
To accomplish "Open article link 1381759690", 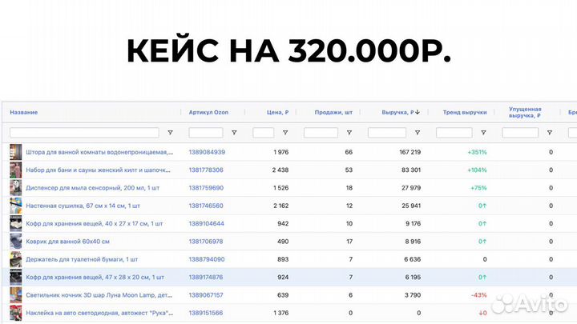I will tap(206, 188).
